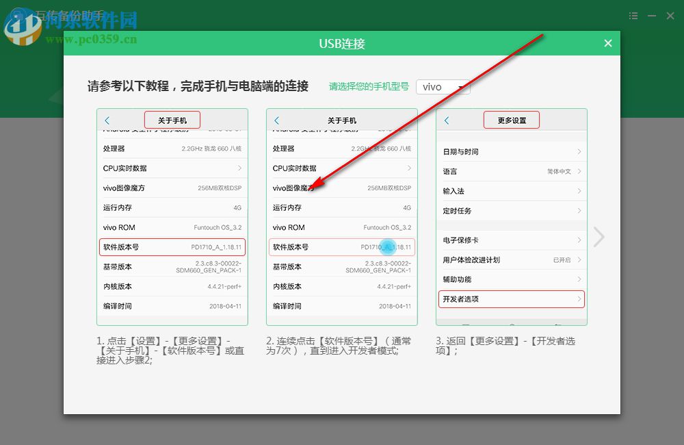Screen dimensions: 684x445
Task: Open the vivo phone model dropdown
Action: [443, 87]
